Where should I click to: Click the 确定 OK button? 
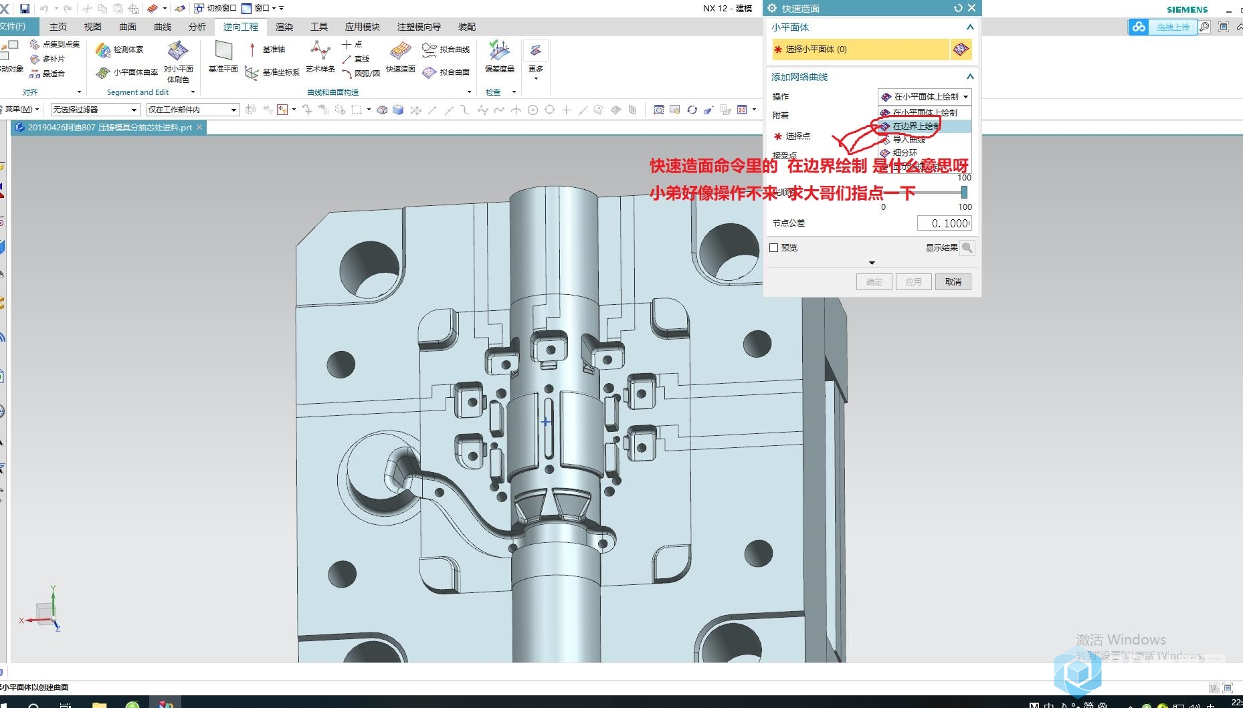pyautogui.click(x=874, y=282)
